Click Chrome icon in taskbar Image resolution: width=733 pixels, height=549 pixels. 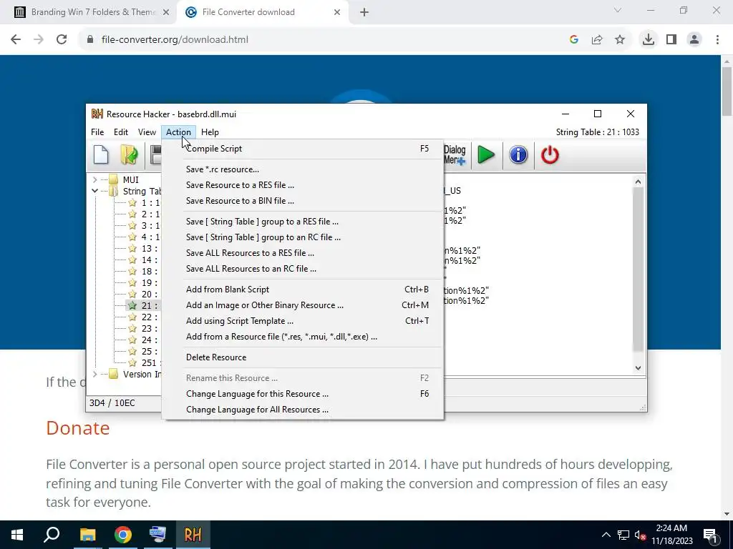123,535
